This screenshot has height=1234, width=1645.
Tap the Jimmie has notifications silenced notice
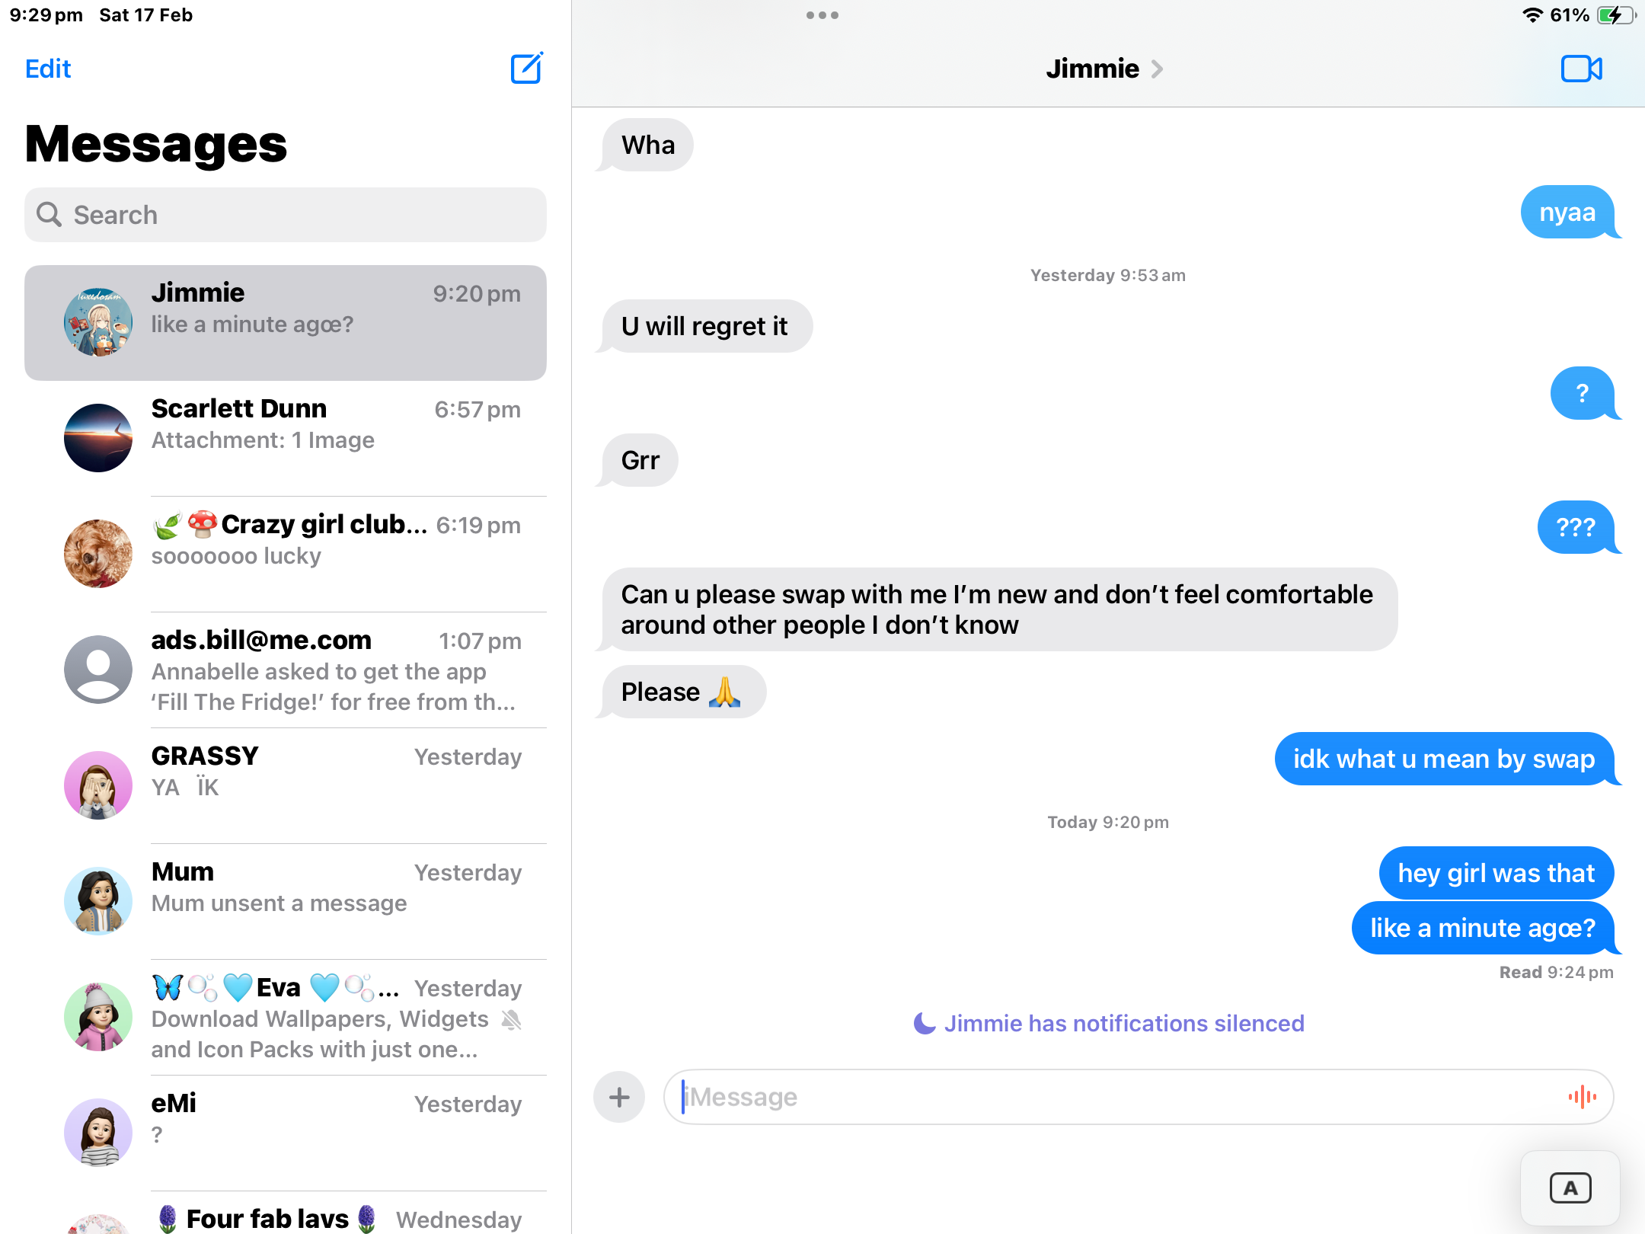coord(1108,1023)
